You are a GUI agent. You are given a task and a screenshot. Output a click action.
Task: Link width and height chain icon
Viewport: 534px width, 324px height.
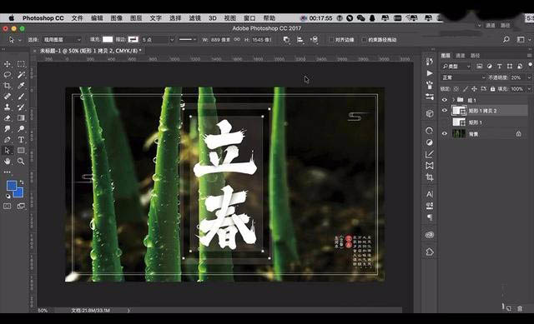tap(237, 40)
